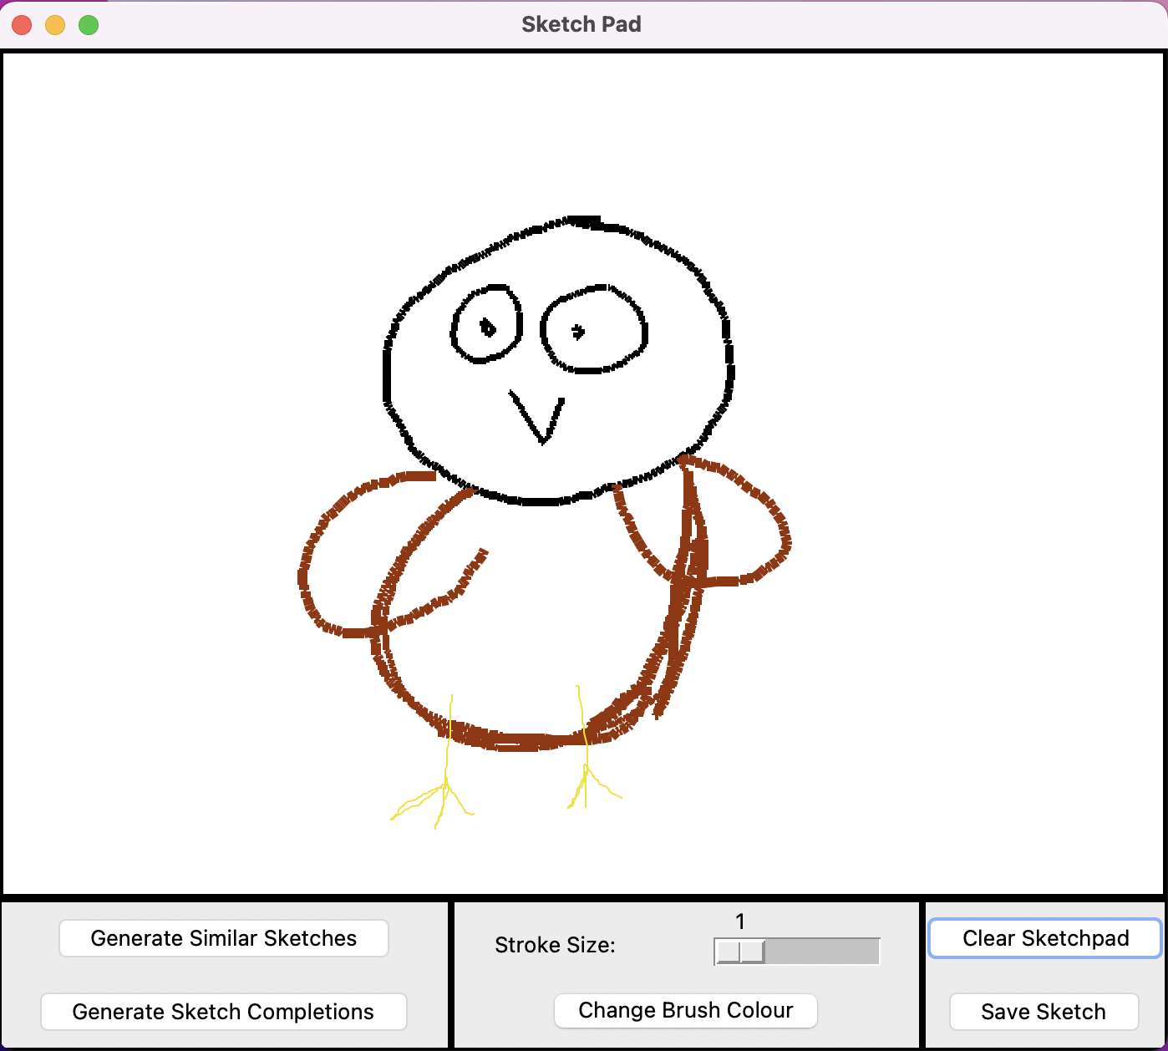Clear the sketchpad
This screenshot has width=1168, height=1051.
(1045, 938)
